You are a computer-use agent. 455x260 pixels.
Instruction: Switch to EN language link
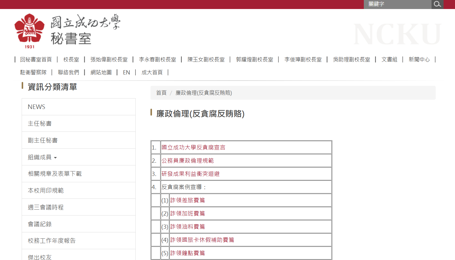(126, 72)
